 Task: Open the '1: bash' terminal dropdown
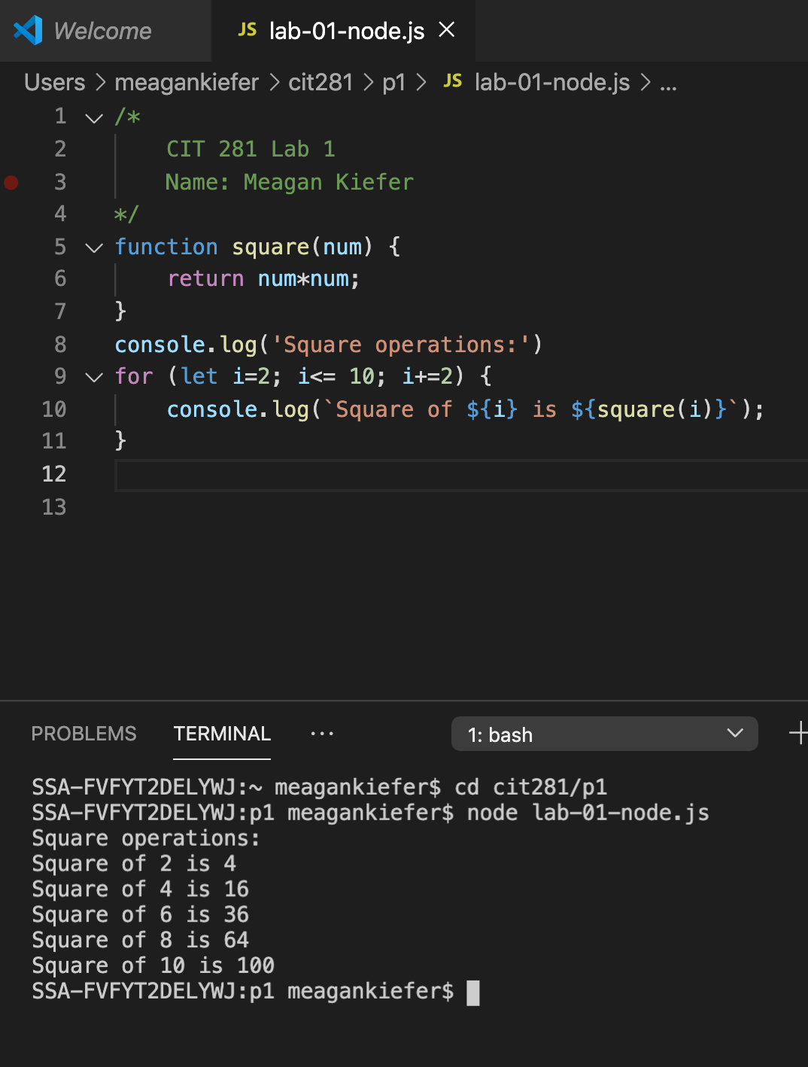(604, 734)
